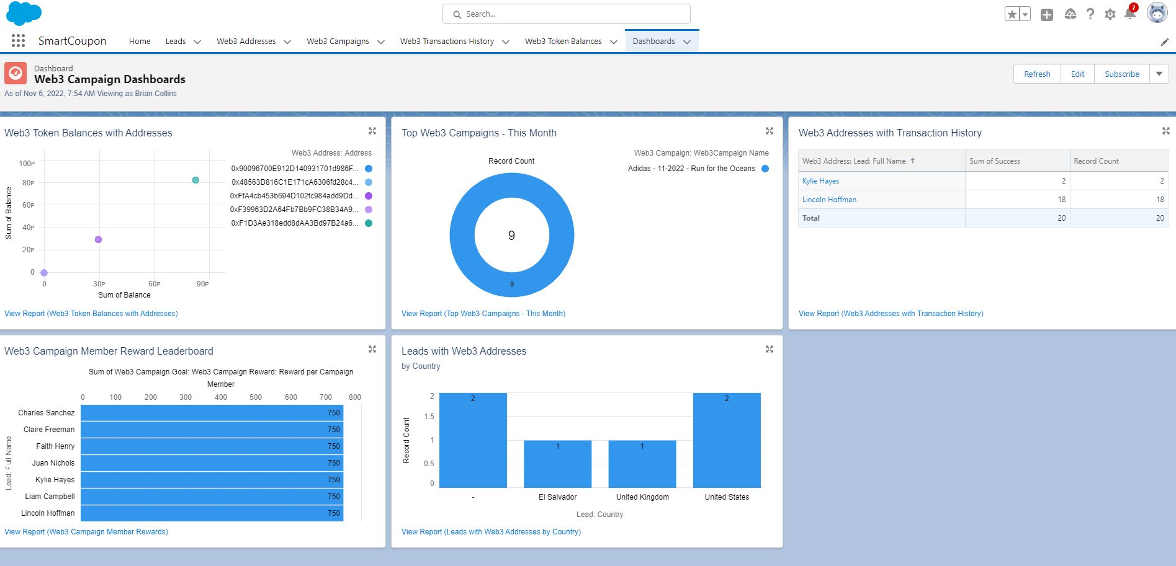Expand the Campaign Member Reward Leaderboard widget
The height and width of the screenshot is (566, 1176).
tap(372, 349)
